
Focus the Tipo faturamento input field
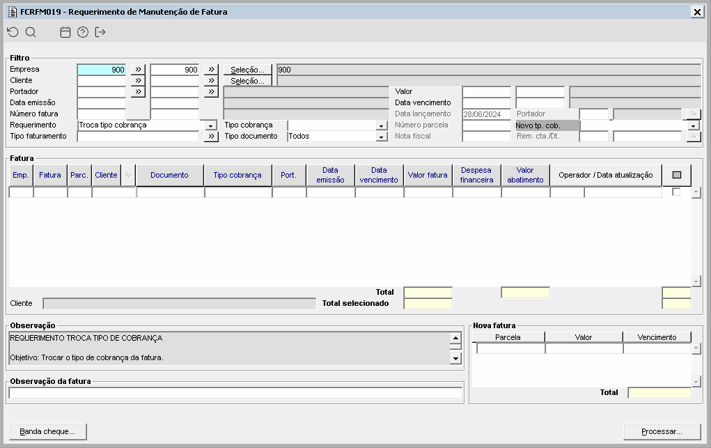pyautogui.click(x=139, y=136)
